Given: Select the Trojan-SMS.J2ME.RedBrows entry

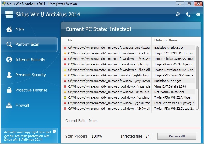Looking at the screenshot, I should coord(174,53).
